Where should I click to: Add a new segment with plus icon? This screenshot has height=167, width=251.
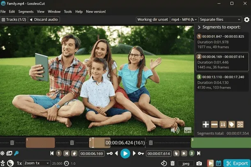206,124
